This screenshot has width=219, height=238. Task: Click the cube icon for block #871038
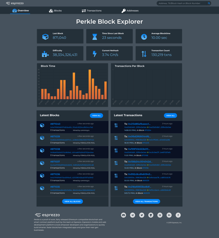[x=42, y=151]
